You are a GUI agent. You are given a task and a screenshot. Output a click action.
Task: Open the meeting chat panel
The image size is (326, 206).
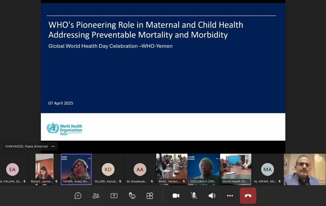78,196
